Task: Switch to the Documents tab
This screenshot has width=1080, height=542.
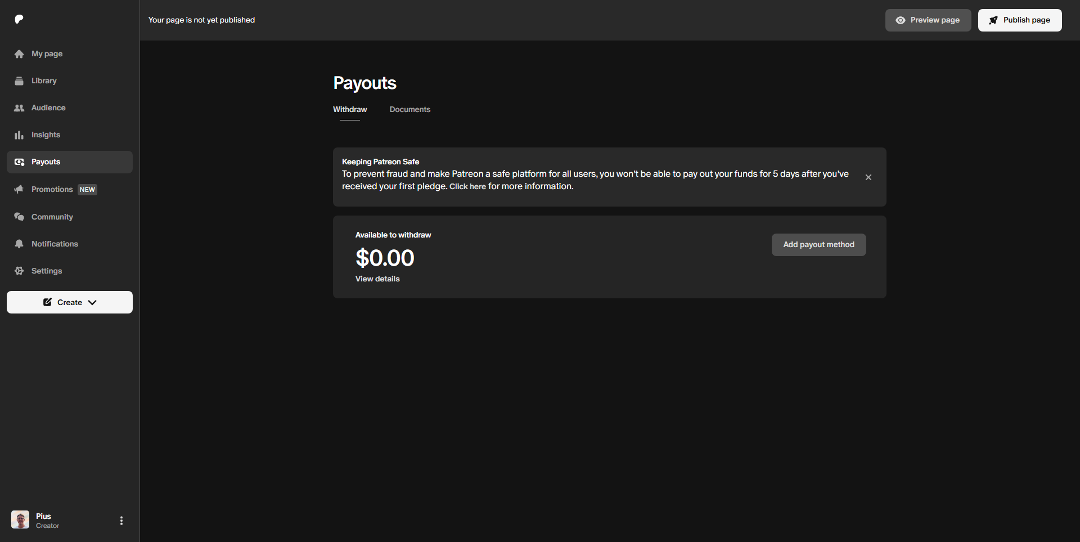Action: click(x=409, y=110)
